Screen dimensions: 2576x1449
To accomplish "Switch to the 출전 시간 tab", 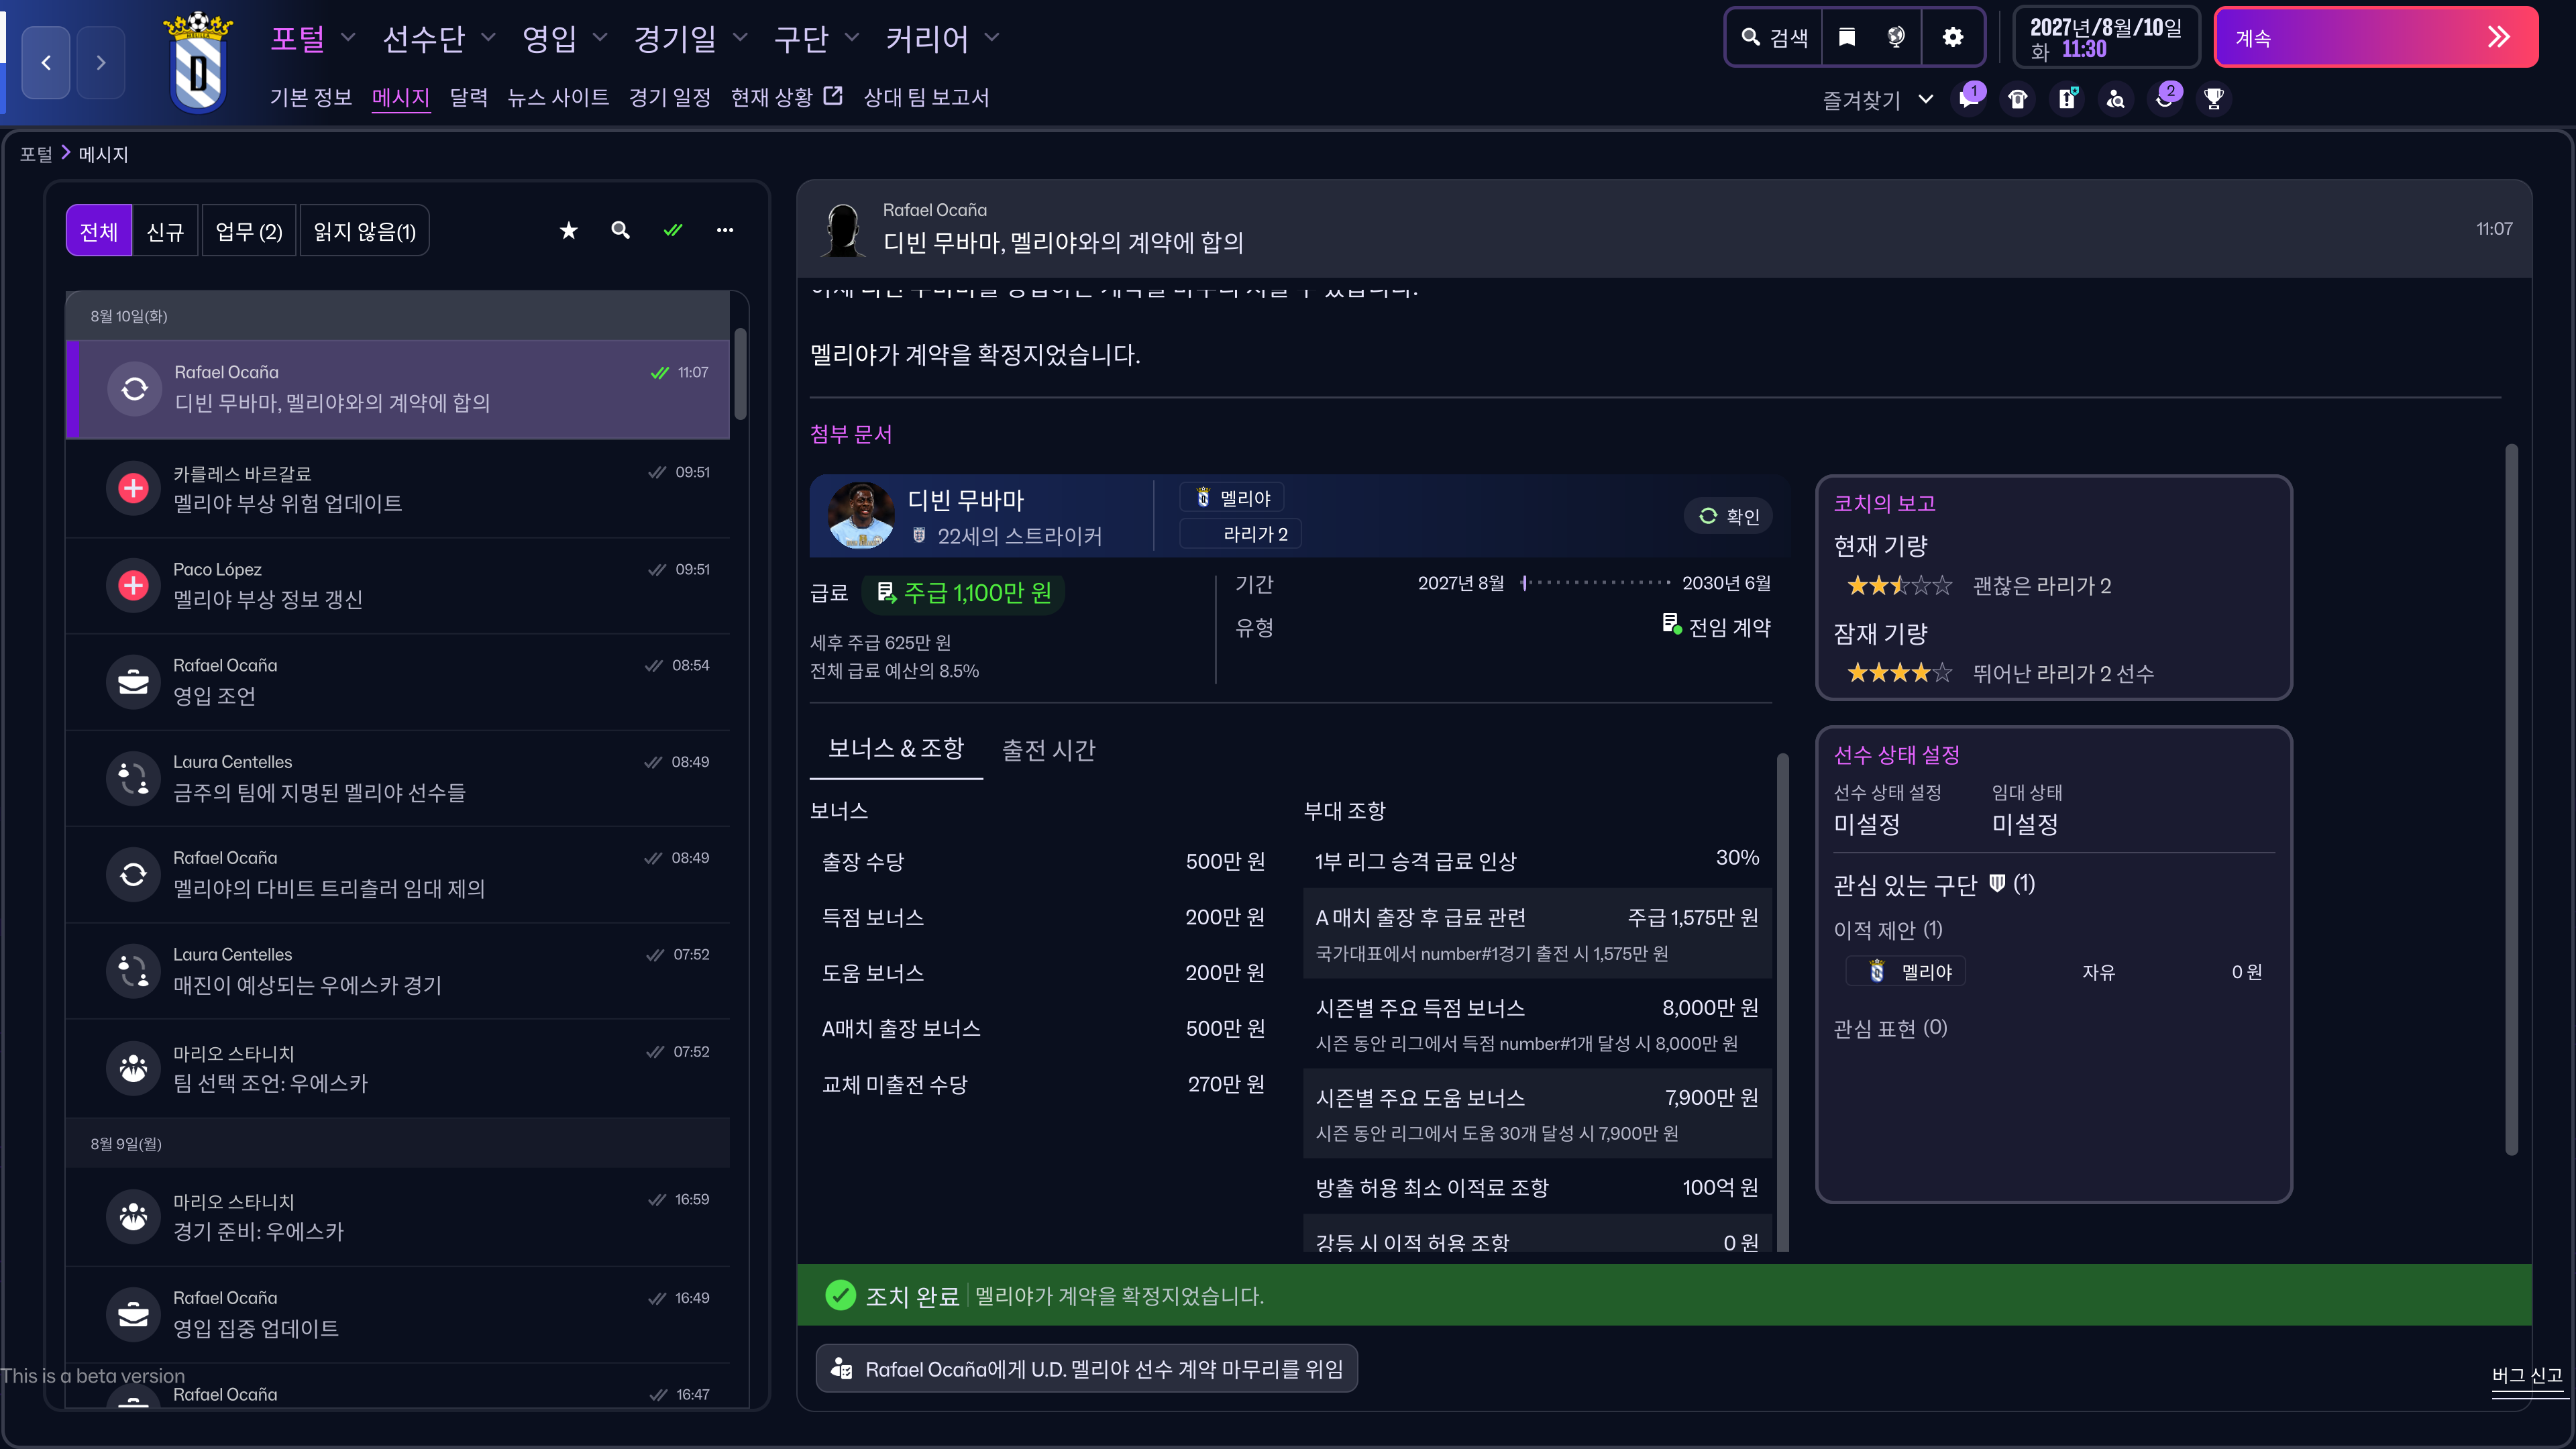I will pyautogui.click(x=1048, y=750).
